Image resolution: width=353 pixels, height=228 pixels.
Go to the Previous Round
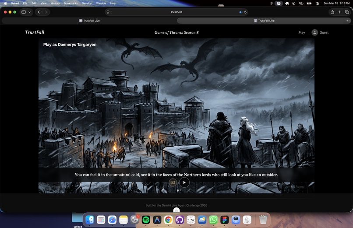pyautogui.click(x=59, y=186)
